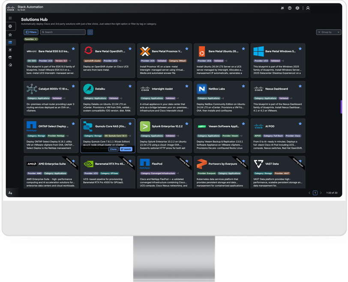Click the red OpenShift logo
This screenshot has width=348, height=282.
88,51
